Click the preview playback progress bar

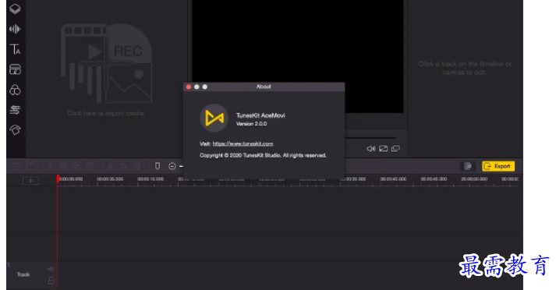370,138
